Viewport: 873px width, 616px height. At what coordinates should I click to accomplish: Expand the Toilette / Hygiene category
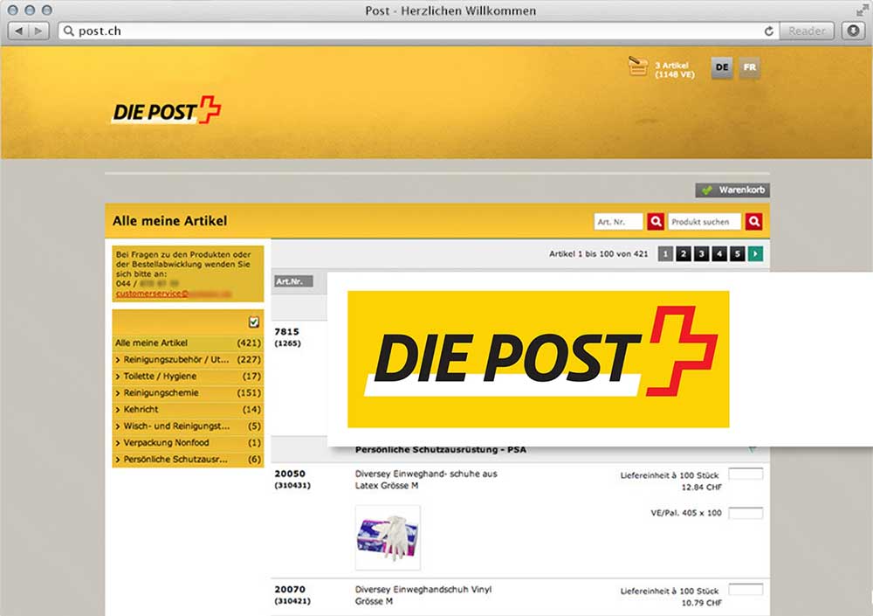[x=188, y=377]
